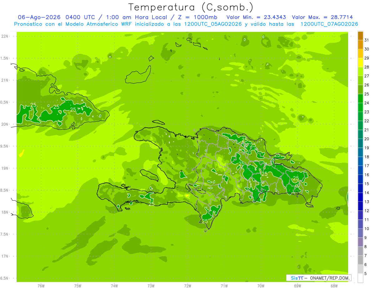Click the "73W" longitude label
This screenshot has width=375, height=290.
[151, 286]
